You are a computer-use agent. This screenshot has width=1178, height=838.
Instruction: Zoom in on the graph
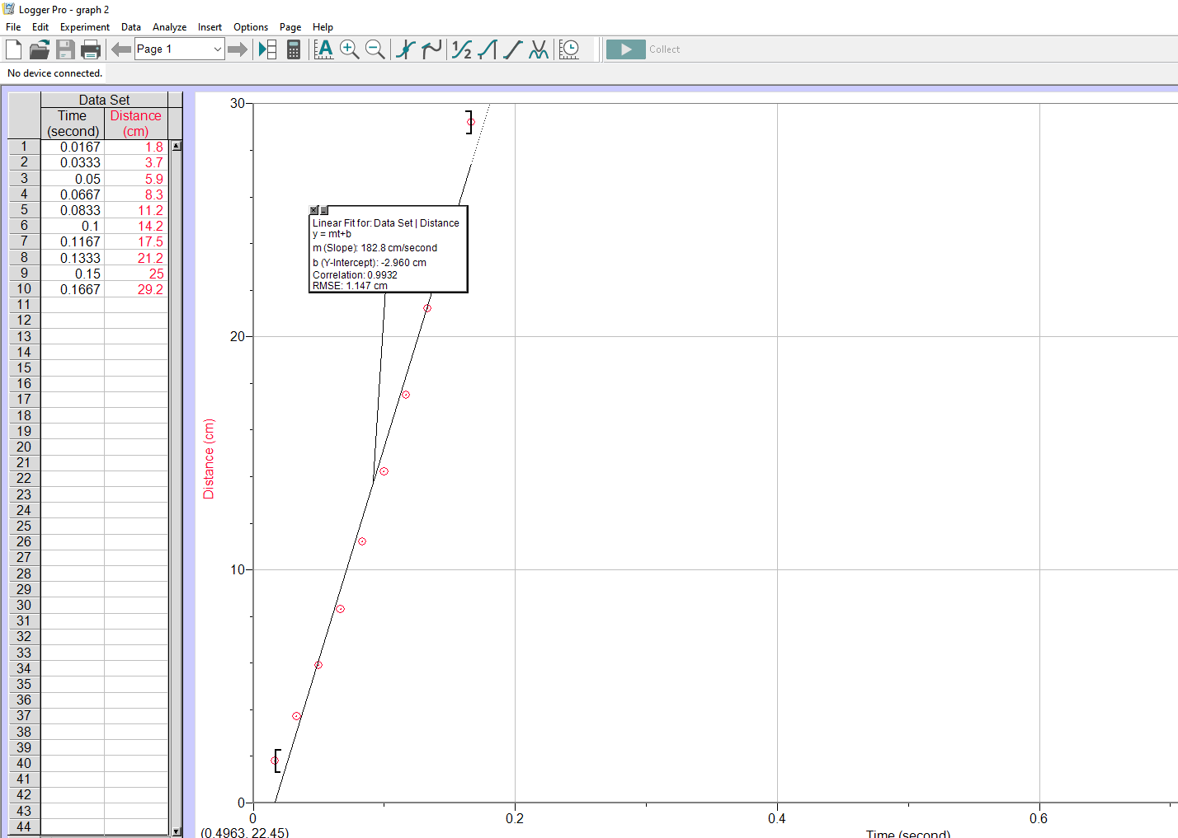350,49
